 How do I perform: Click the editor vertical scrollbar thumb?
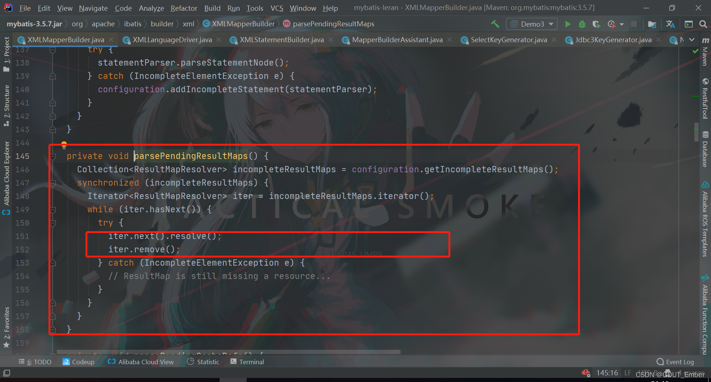click(x=696, y=132)
